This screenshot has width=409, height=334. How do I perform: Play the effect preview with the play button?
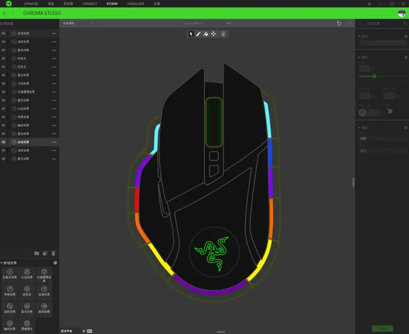pyautogui.click(x=84, y=331)
